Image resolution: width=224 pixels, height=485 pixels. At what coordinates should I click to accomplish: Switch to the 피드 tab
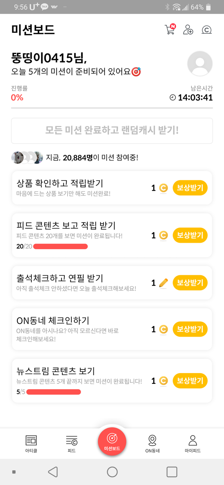click(72, 444)
